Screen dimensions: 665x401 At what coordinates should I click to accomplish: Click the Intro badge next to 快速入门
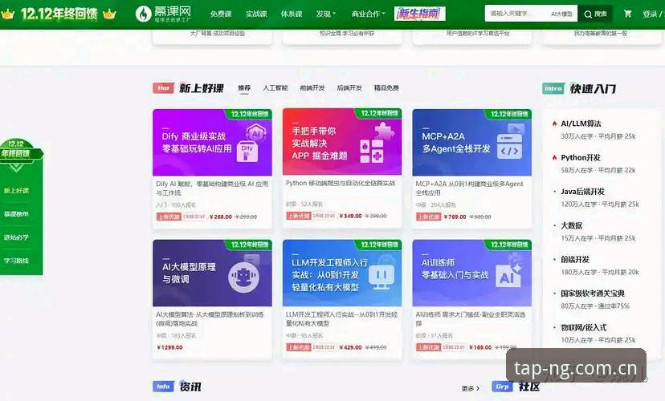[x=553, y=88]
